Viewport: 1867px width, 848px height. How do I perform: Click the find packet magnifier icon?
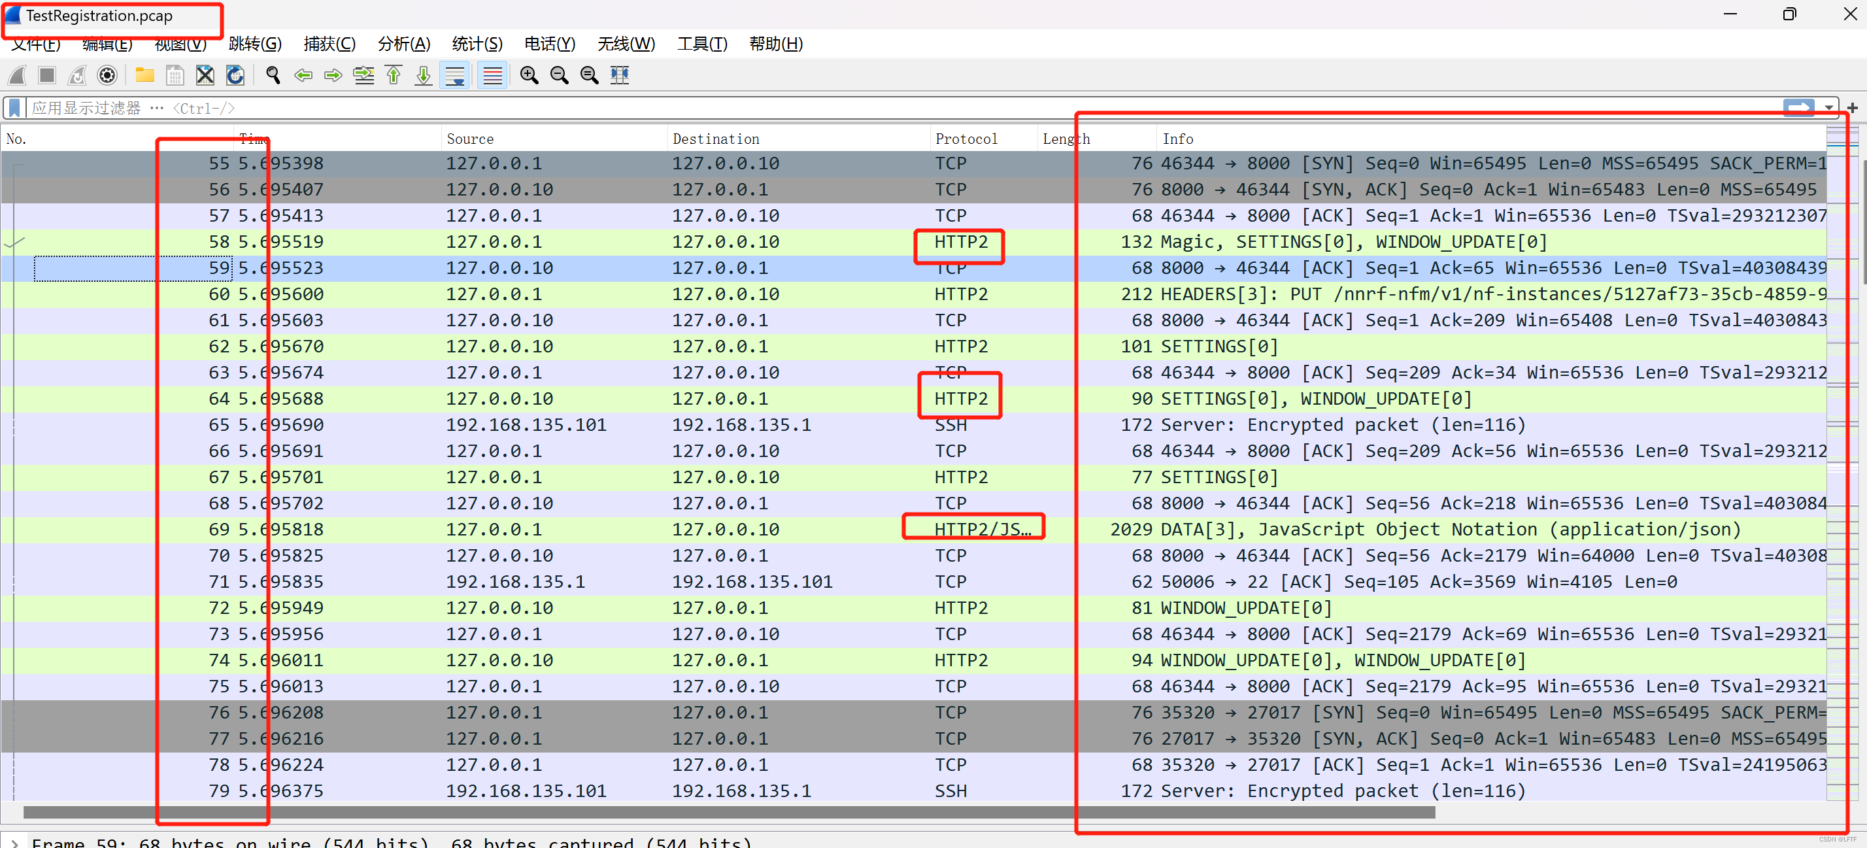click(x=273, y=75)
